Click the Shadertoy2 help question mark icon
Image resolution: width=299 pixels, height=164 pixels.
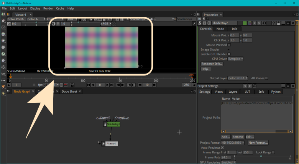[x=273, y=23]
